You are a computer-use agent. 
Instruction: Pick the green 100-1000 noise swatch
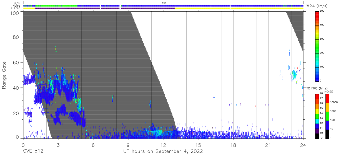click(x=327, y=116)
